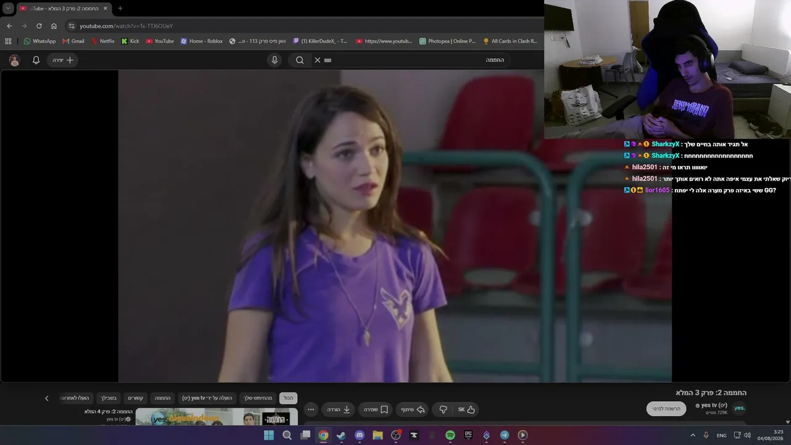Open Chrome apps grid in bookmarks bar

[8, 41]
